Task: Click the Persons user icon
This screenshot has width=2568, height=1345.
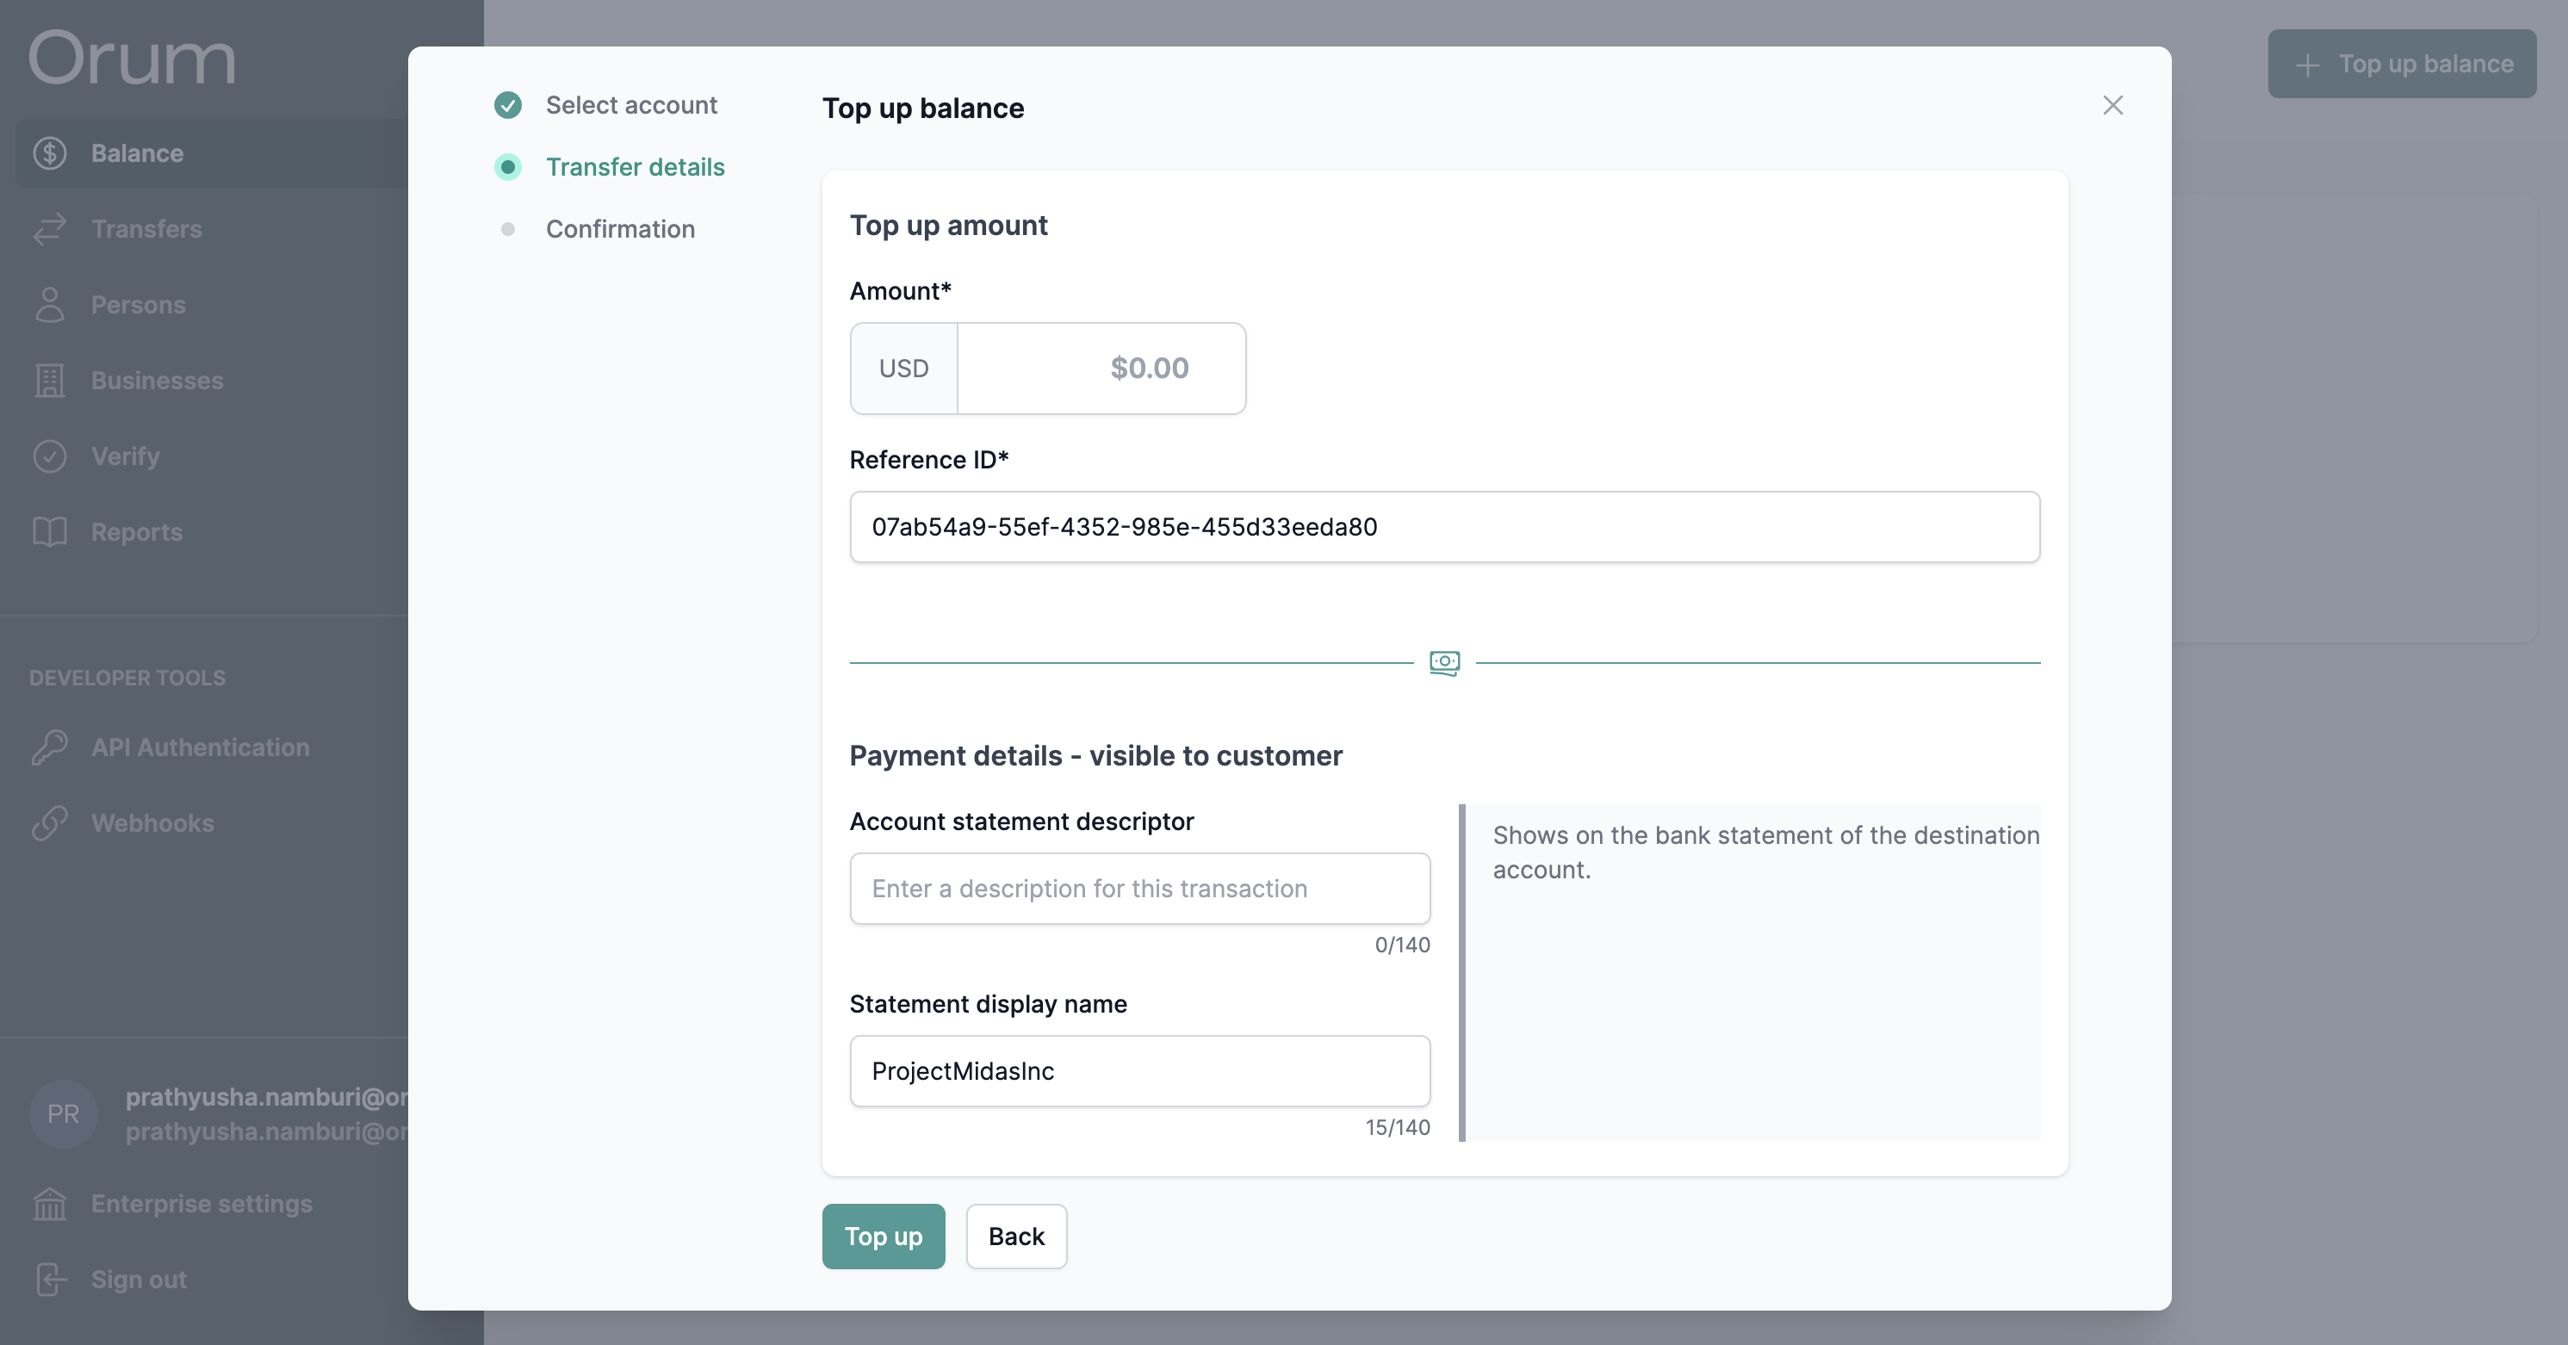Action: point(50,305)
